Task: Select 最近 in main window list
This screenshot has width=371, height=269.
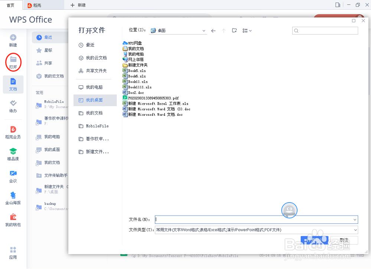Action: pyautogui.click(x=50, y=37)
